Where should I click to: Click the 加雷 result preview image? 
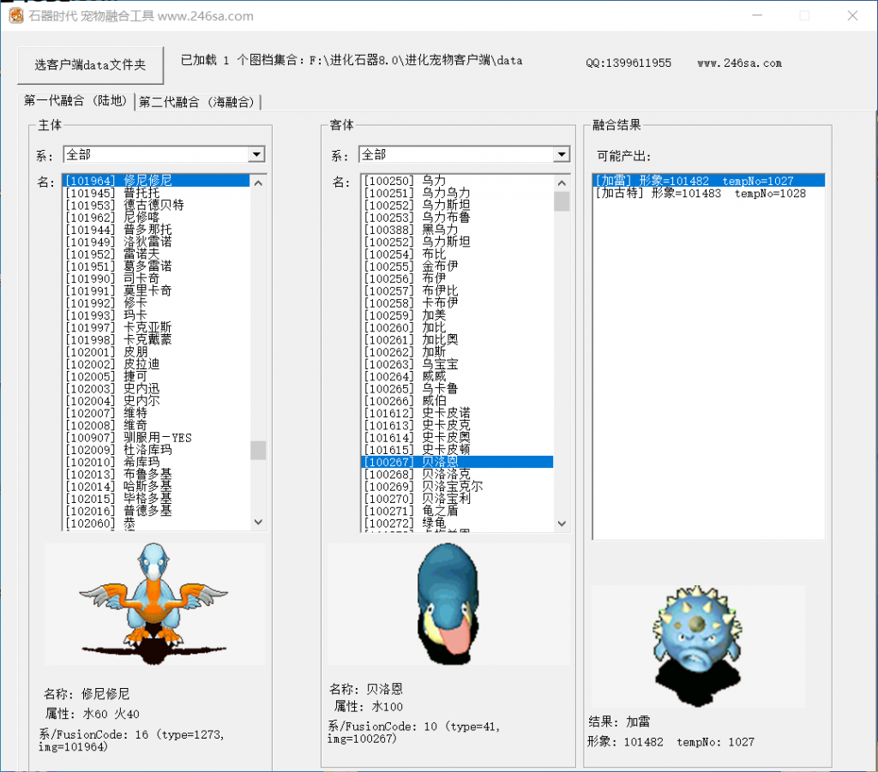[698, 646]
